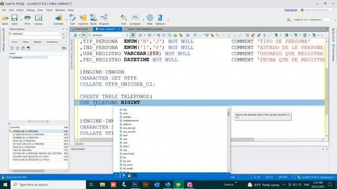This screenshot has height=189, width=337.
Task: Open the File menu
Action: click(4, 10)
